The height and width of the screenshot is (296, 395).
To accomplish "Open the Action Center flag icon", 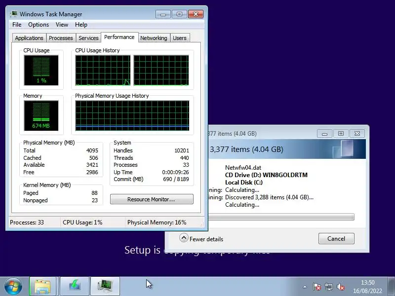I will point(316,287).
